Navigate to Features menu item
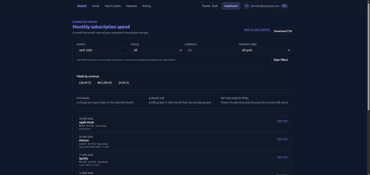The image size is (370, 175). [131, 6]
